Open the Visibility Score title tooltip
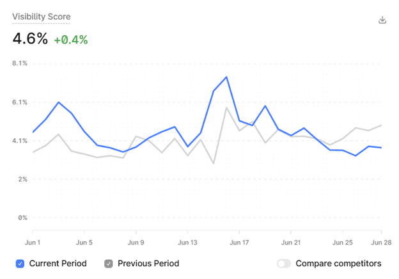 pos(42,17)
